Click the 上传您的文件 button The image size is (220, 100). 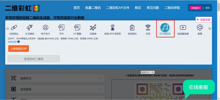(18, 49)
